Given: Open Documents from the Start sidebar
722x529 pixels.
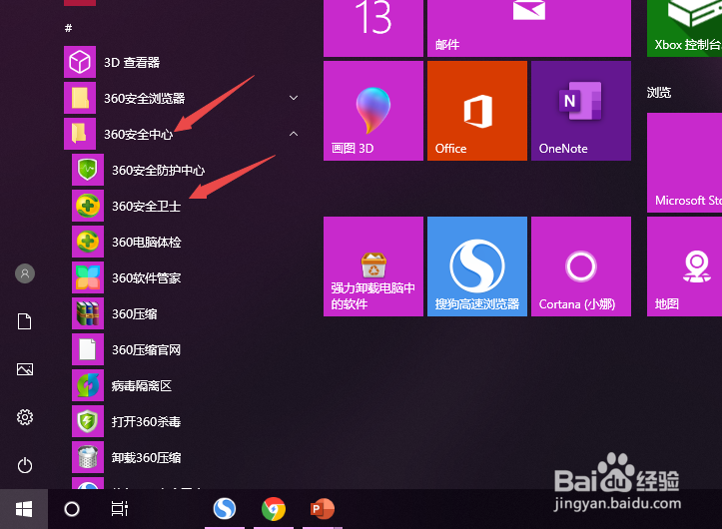Looking at the screenshot, I should click(25, 321).
